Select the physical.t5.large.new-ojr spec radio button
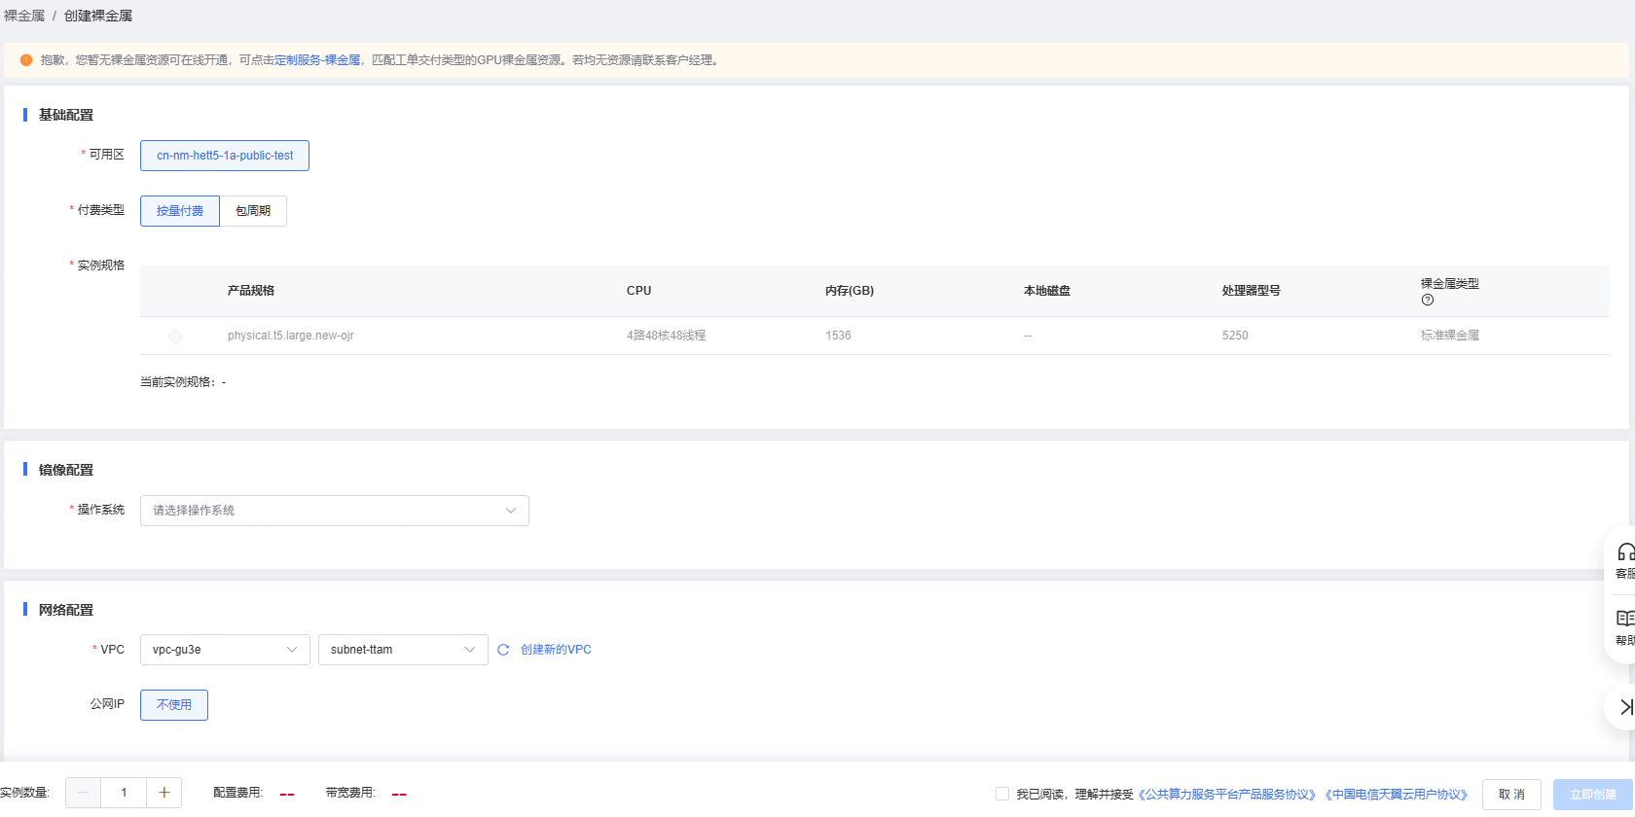 click(x=175, y=337)
